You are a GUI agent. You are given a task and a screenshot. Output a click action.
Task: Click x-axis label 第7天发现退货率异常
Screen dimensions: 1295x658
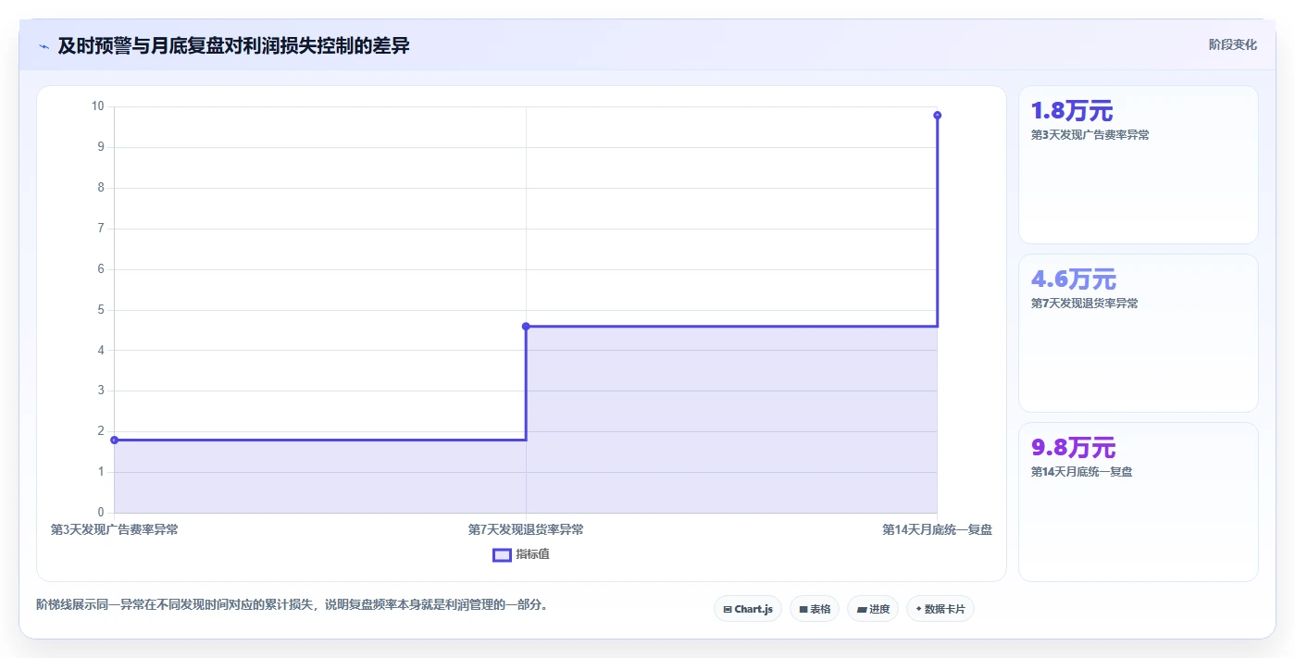(x=526, y=530)
